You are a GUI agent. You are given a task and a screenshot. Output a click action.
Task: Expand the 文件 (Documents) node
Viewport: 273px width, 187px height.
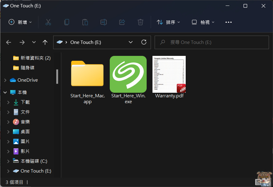pos(8,112)
